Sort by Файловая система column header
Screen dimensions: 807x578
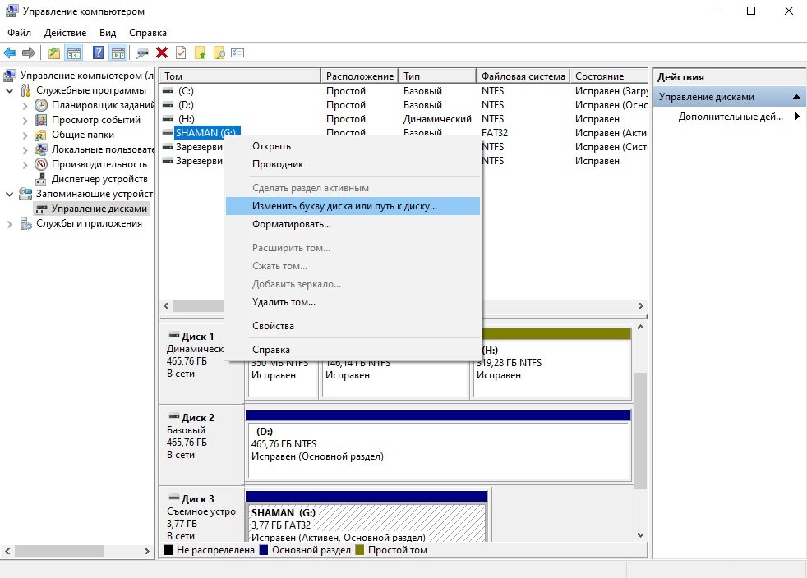523,76
